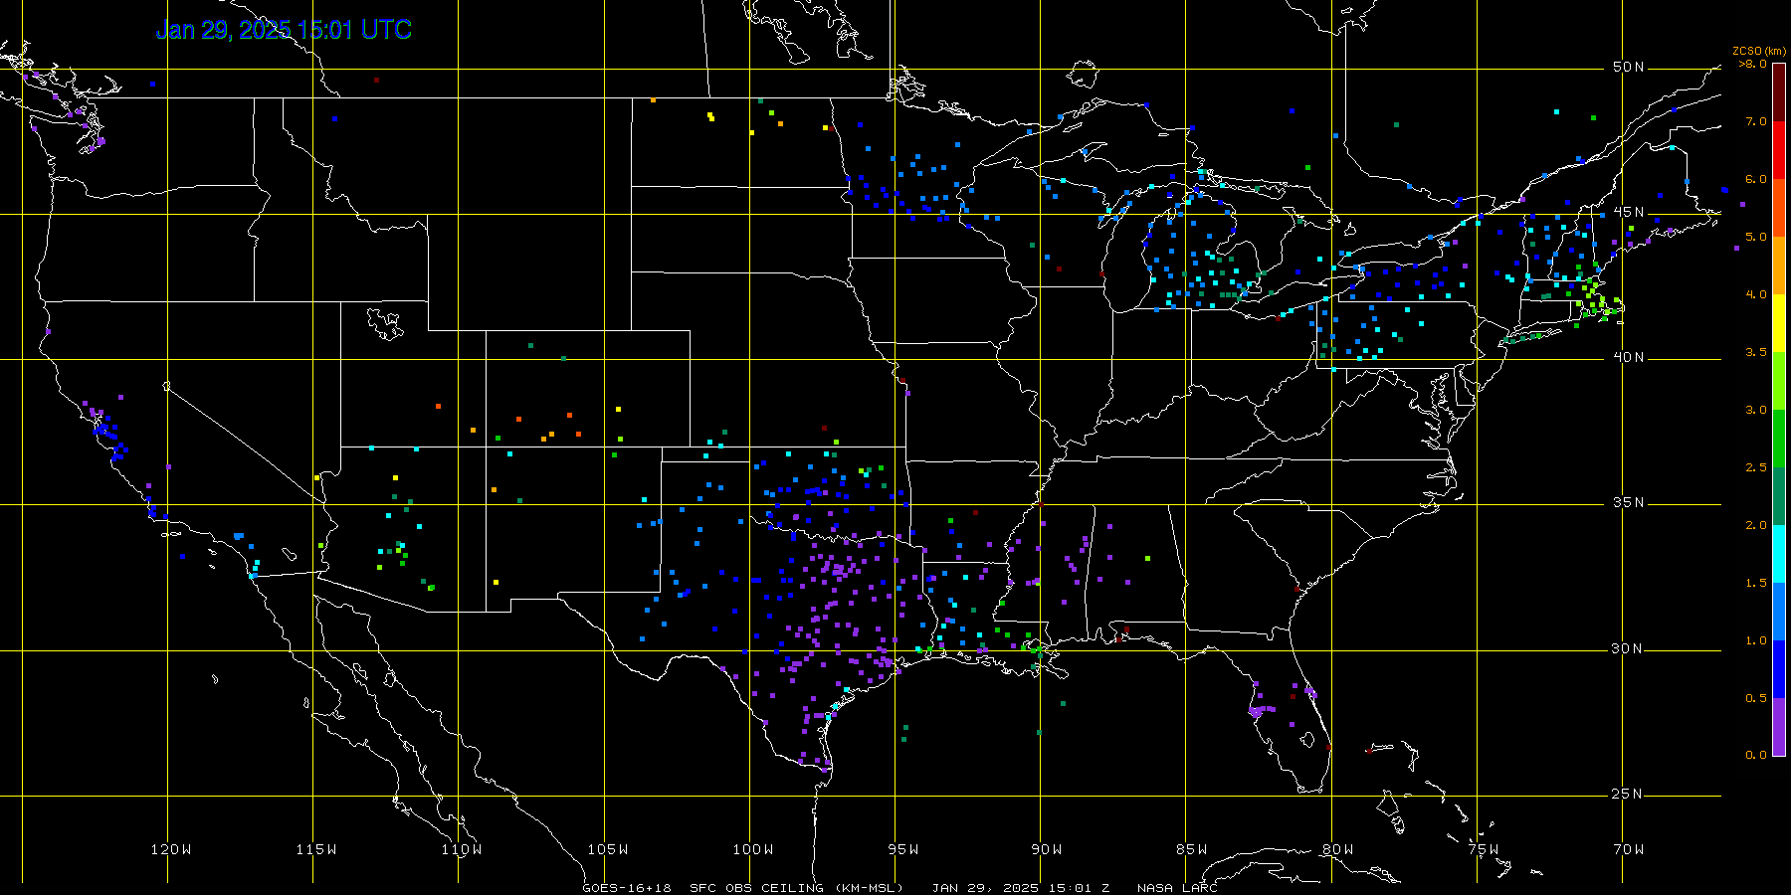1791x895 pixels.
Task: Click the "ZCSO (km)" color bar title
Action: [1759, 51]
